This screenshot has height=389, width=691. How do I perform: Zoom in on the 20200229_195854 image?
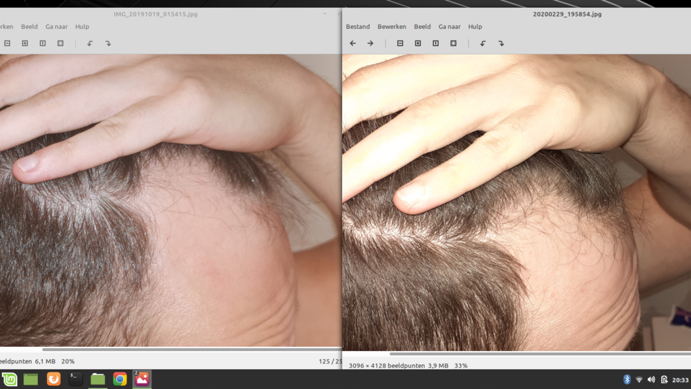click(x=418, y=44)
